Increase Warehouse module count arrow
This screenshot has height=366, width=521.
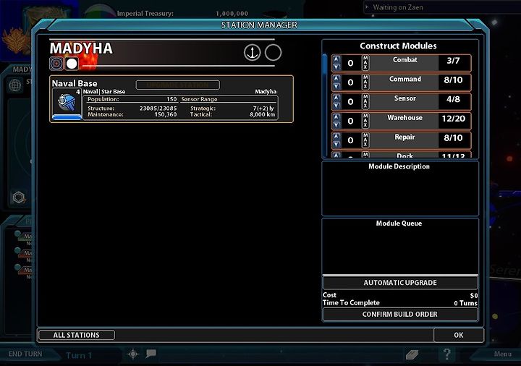click(x=336, y=116)
